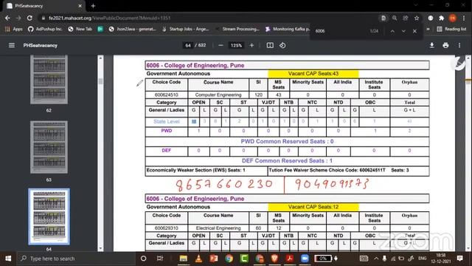Open the AdPushup Inc. bookmark
472x266 pixels.
coord(45,30)
